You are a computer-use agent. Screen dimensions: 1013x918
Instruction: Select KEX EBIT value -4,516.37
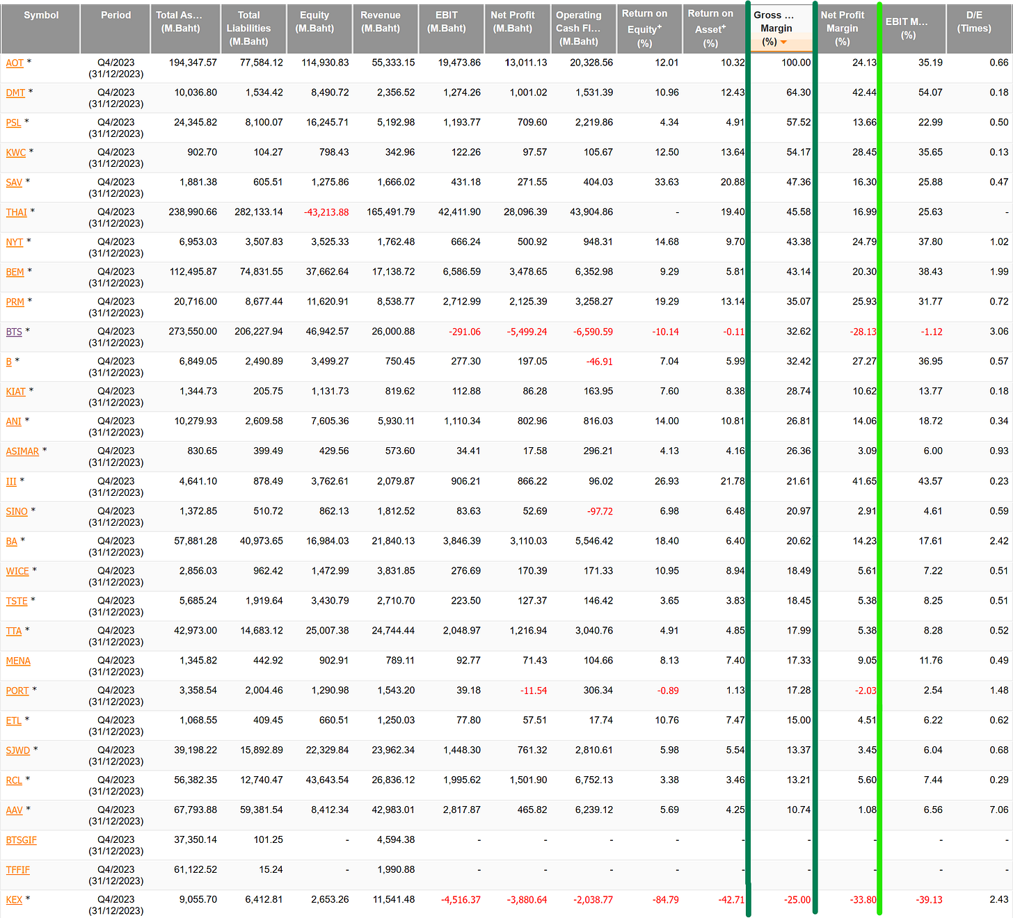(x=461, y=900)
